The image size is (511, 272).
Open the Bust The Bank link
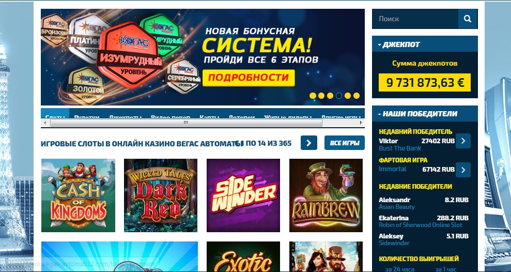pos(400,148)
